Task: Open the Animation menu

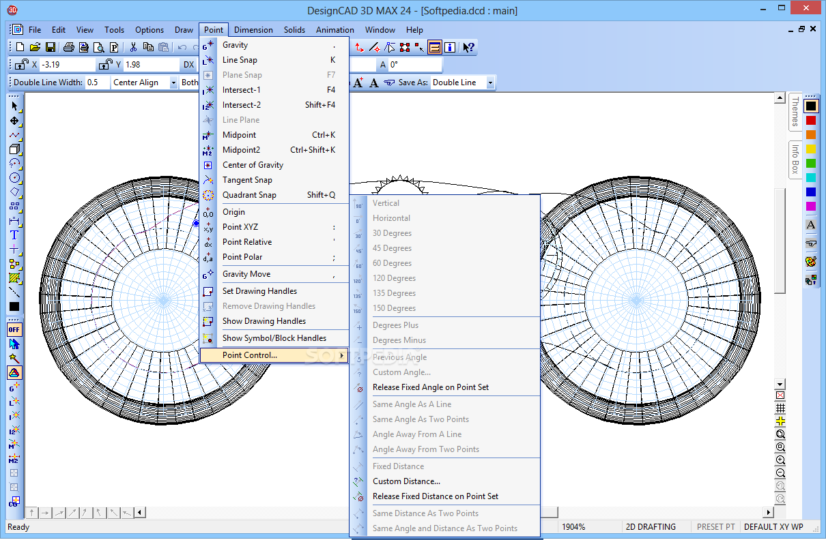Action: click(335, 30)
